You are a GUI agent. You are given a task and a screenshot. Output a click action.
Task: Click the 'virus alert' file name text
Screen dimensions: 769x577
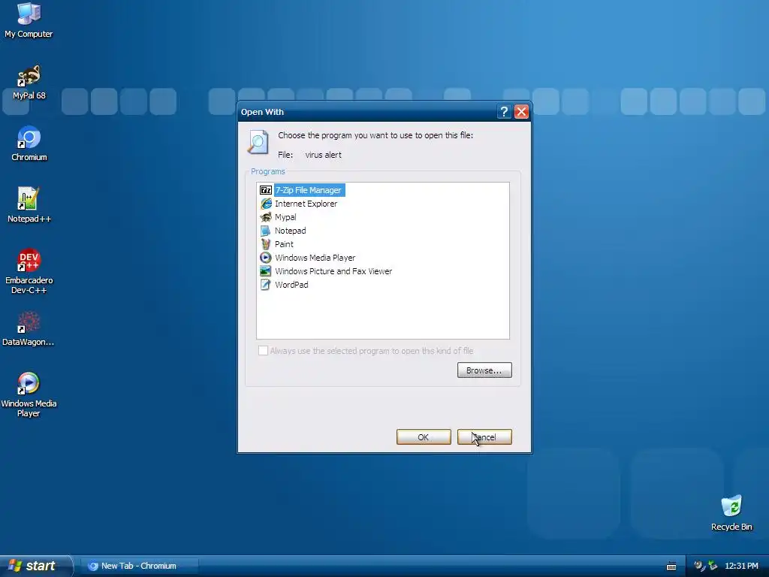[323, 155]
